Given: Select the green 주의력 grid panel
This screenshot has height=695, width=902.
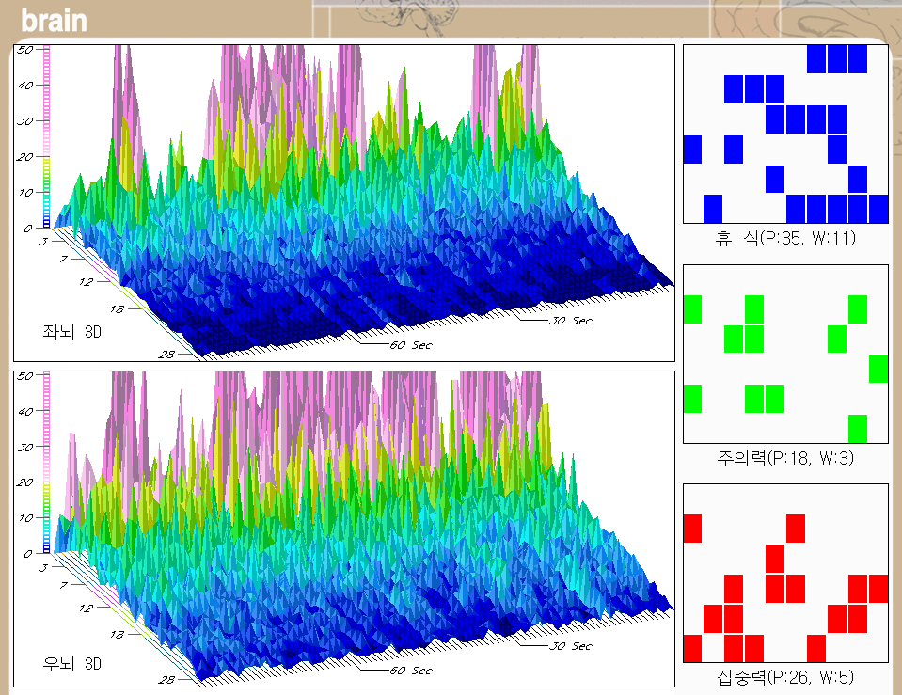Looking at the screenshot, I should (785, 354).
